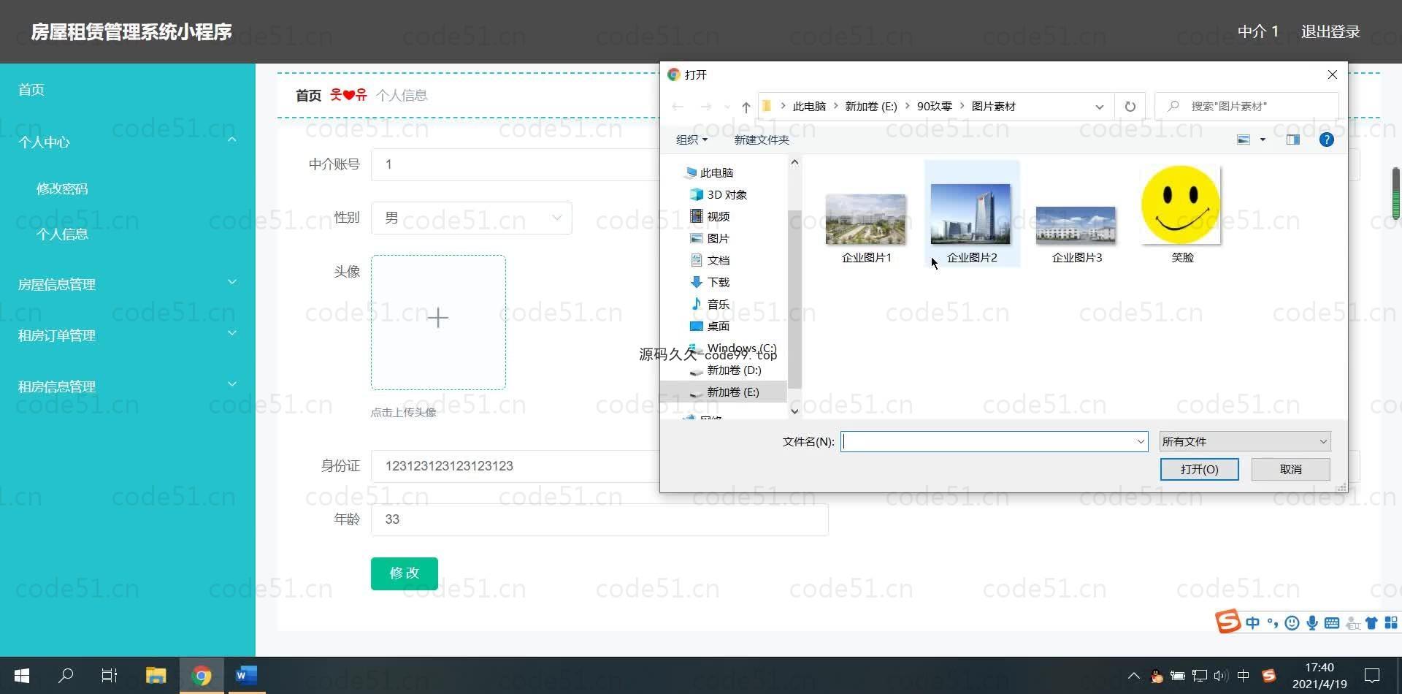Open the notification center icon
Image resolution: width=1402 pixels, height=694 pixels.
click(1372, 676)
